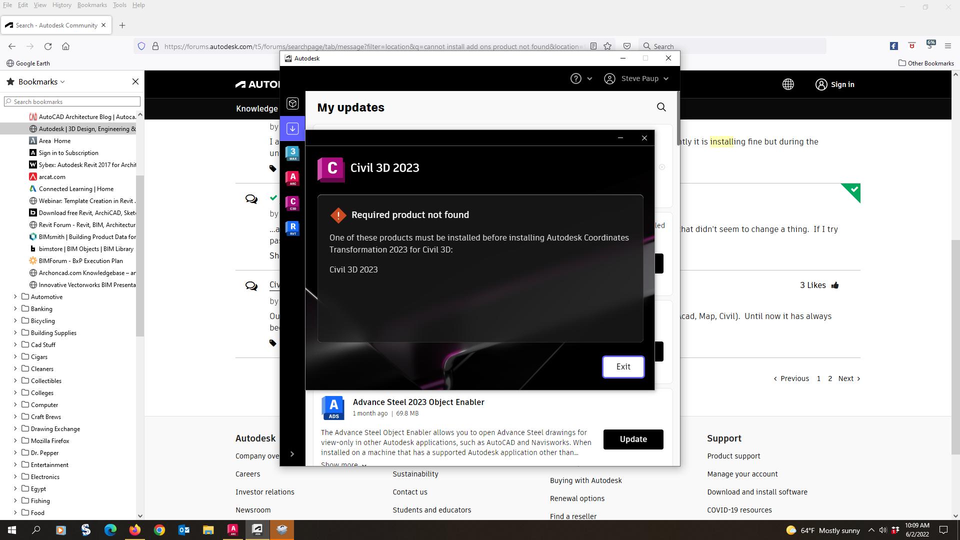The width and height of the screenshot is (960, 540).
Task: Click the Search bookmarks field
Action: (x=72, y=101)
